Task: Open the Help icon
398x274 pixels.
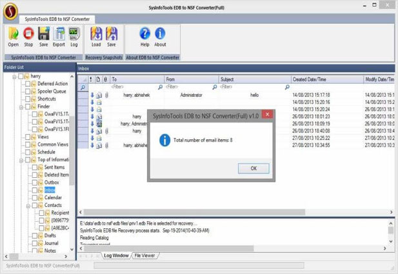Action: tap(144, 37)
